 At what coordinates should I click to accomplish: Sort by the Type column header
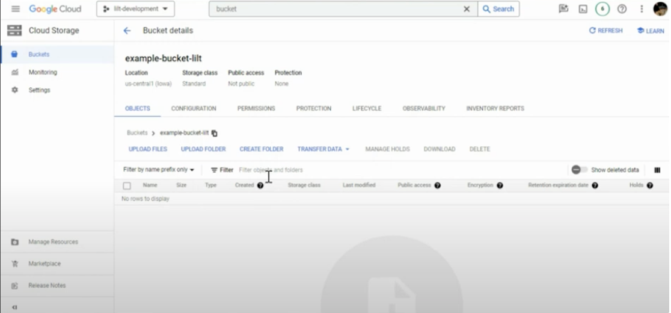210,185
